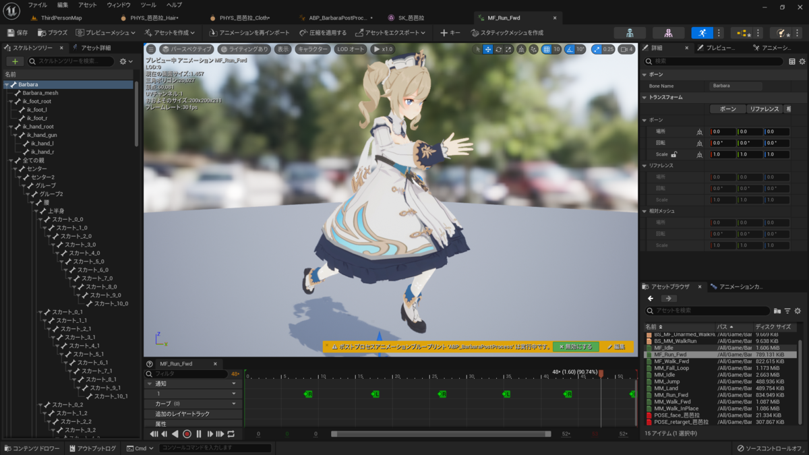809x455 pixels.
Task: Play the animation in reverse
Action: [175, 434]
